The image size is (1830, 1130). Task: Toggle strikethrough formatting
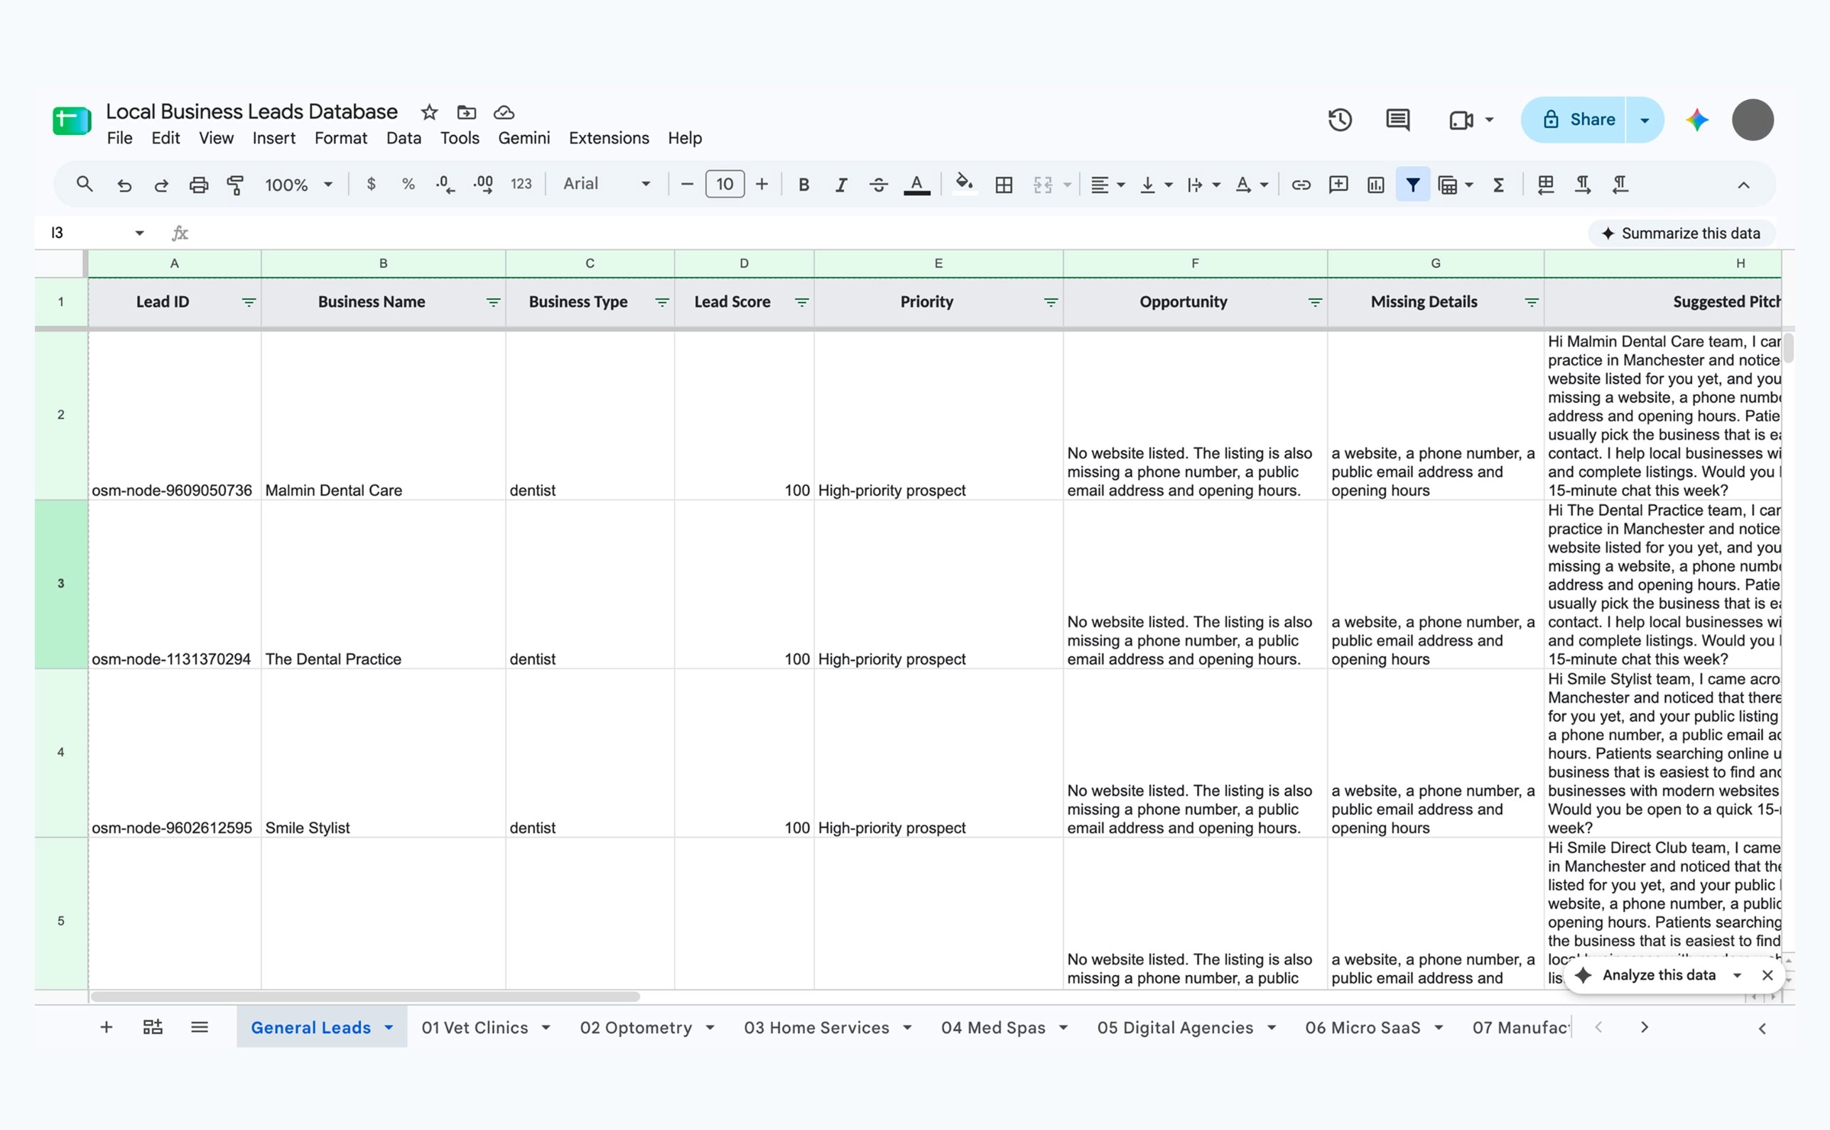[x=878, y=185]
